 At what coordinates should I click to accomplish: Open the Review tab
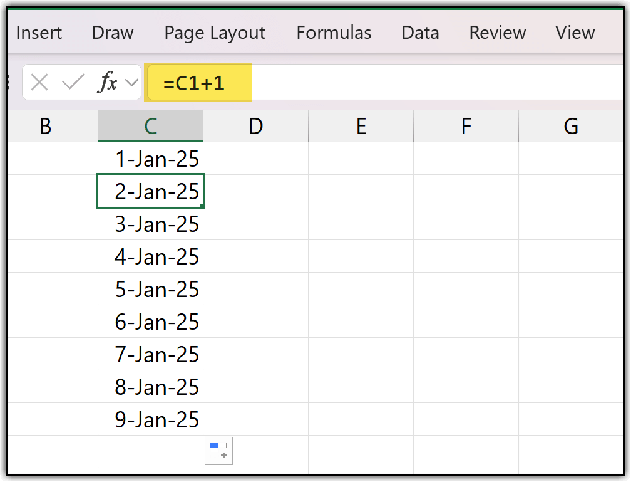496,33
